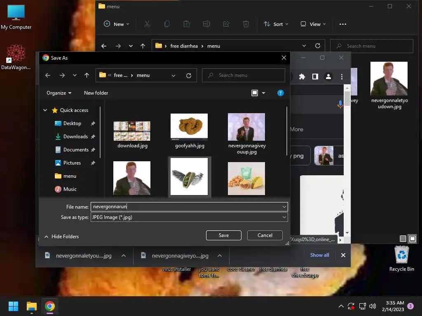Select the taco and nuggets food thumbnail
This screenshot has width=422, height=316.
246,179
